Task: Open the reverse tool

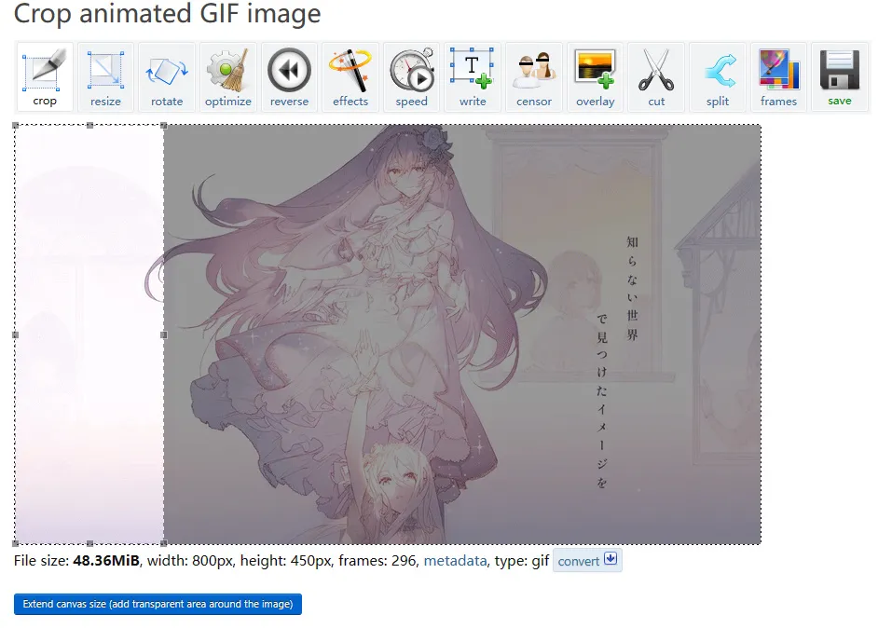Action: tap(289, 76)
